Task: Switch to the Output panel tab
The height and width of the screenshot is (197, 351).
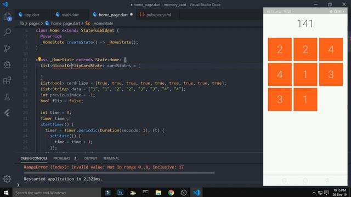Action: point(90,158)
